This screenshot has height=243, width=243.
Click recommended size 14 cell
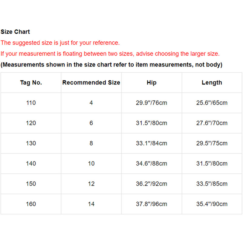pyautogui.click(x=91, y=204)
